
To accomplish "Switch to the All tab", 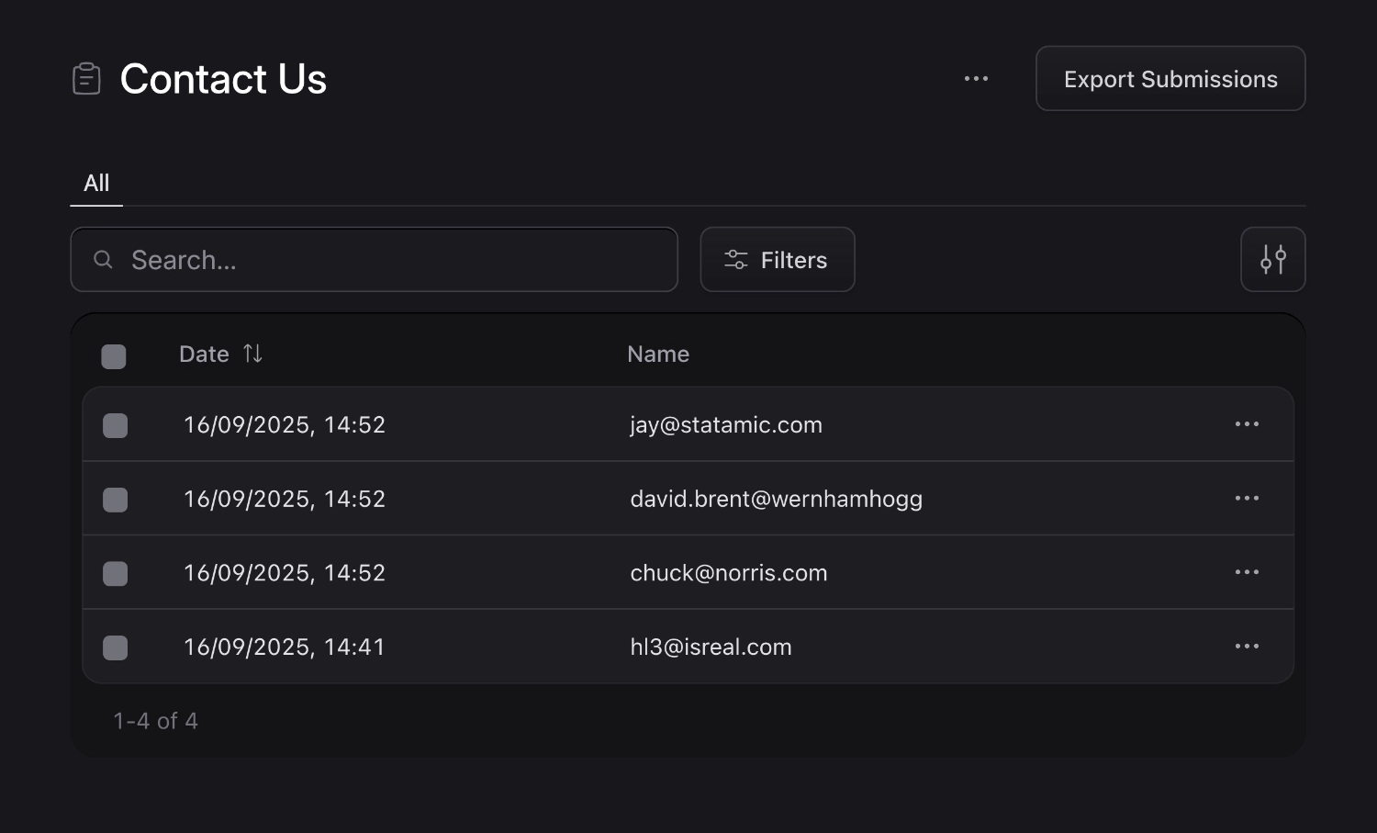I will click(x=96, y=183).
